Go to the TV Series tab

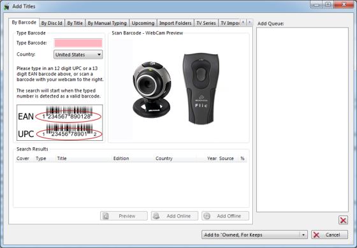pyautogui.click(x=206, y=23)
